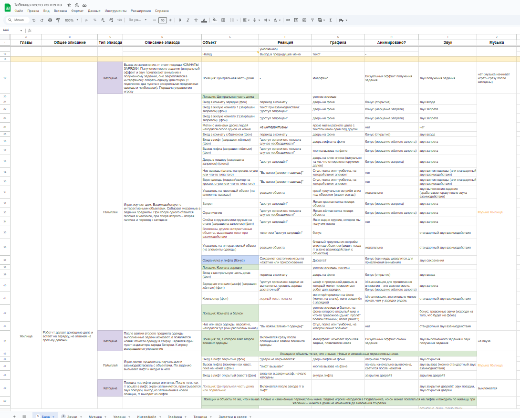
Task: Click the font size field showing 10
Action: (x=163, y=20)
